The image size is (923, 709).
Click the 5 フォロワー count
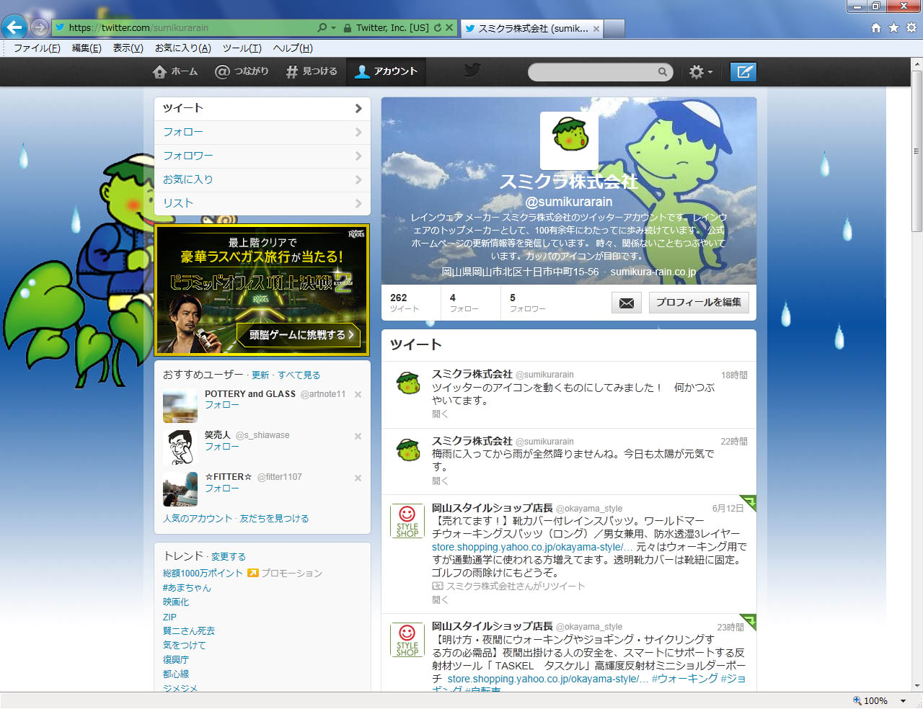[x=527, y=303]
